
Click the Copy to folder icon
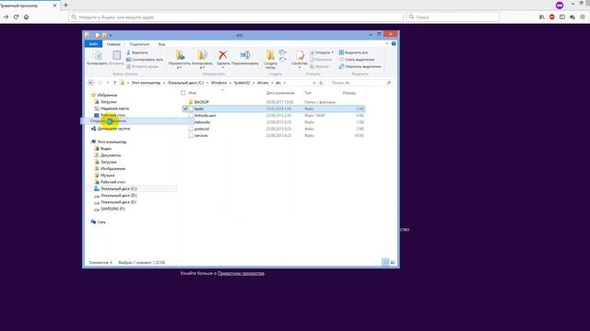tap(203, 55)
